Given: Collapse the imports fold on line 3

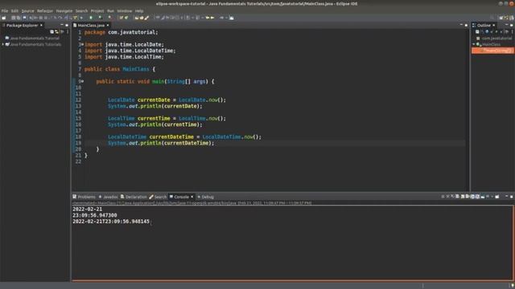Looking at the screenshot, I should pyautogui.click(x=82, y=44).
